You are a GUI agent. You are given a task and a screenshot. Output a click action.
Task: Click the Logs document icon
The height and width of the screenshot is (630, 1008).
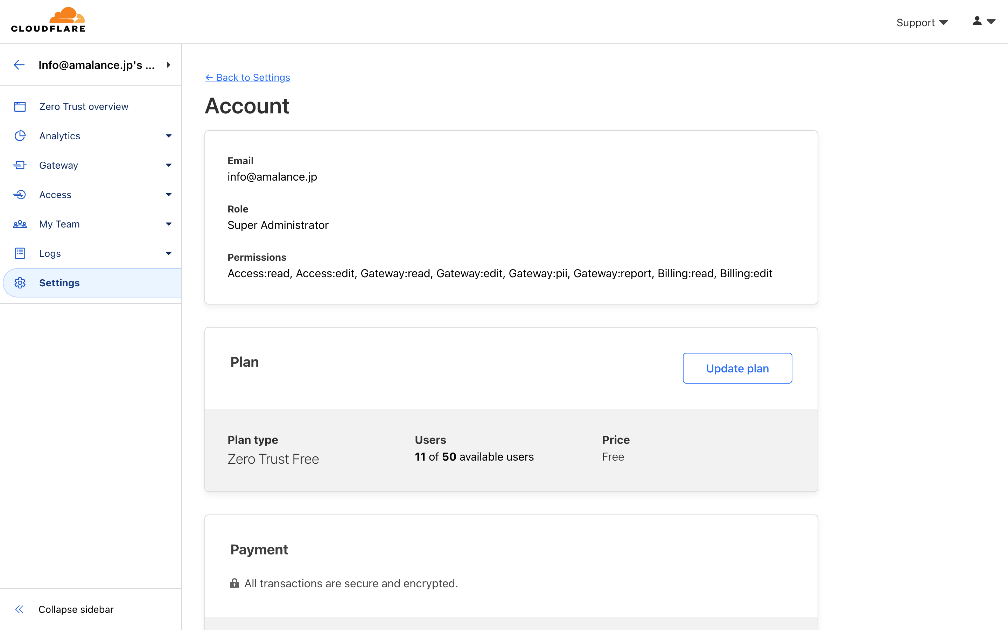point(20,253)
